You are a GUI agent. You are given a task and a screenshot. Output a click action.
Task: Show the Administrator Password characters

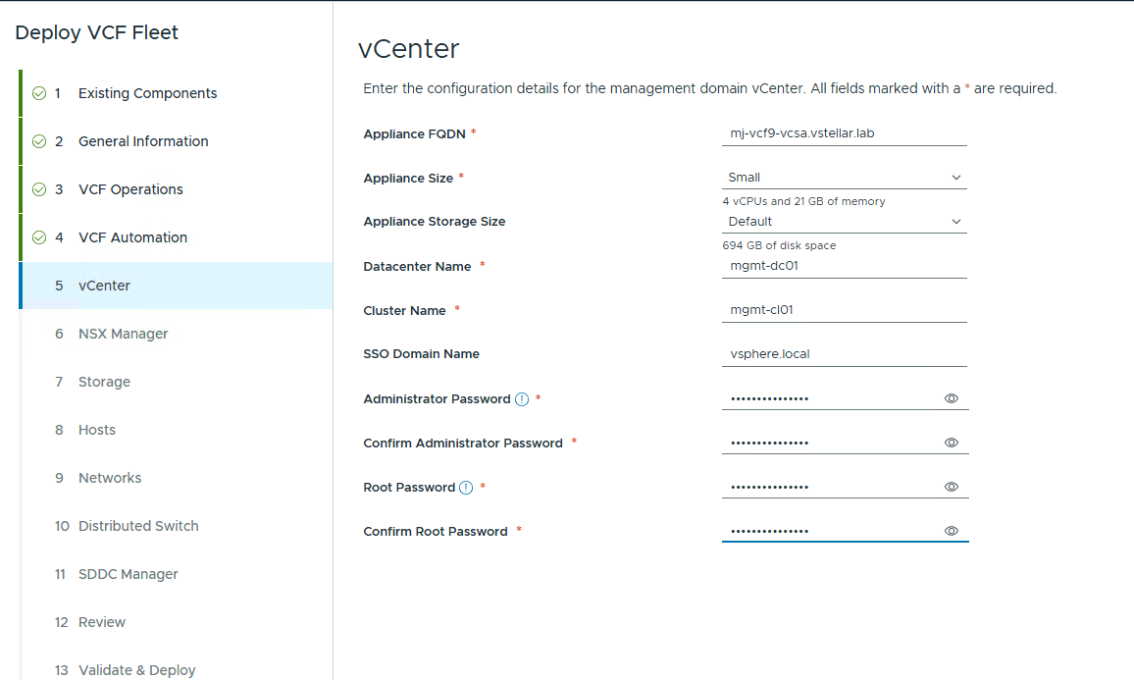(951, 399)
